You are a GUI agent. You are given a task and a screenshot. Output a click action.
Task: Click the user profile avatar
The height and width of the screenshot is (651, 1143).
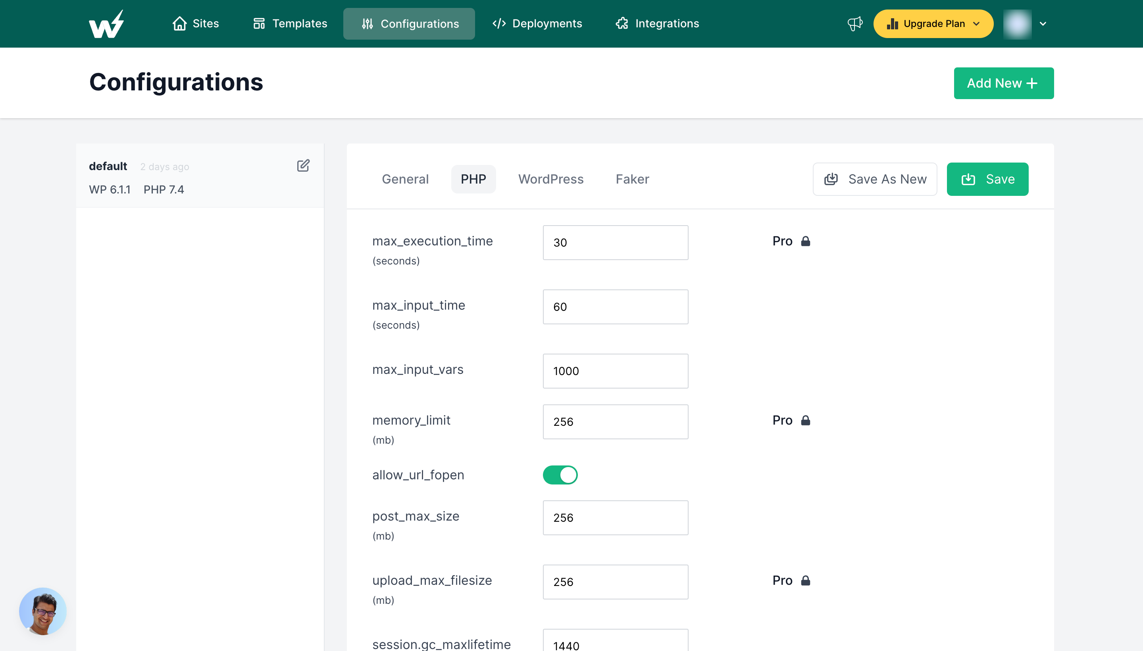click(x=1017, y=24)
